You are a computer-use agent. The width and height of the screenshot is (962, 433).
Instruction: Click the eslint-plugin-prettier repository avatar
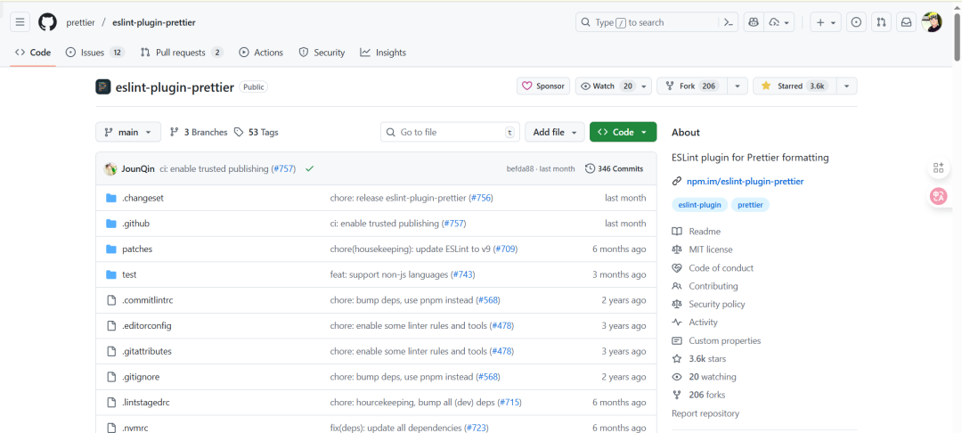(103, 86)
